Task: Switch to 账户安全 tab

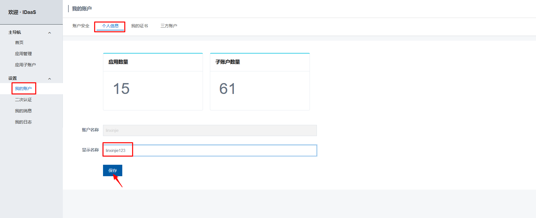Action: tap(81, 26)
